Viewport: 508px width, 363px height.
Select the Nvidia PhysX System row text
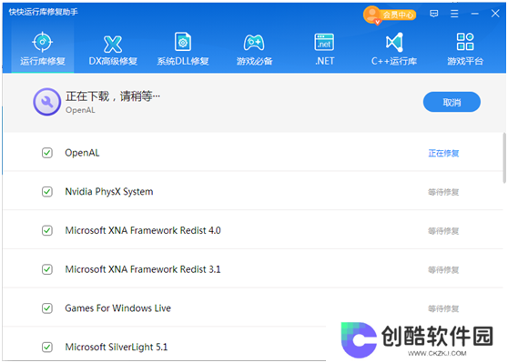(109, 192)
